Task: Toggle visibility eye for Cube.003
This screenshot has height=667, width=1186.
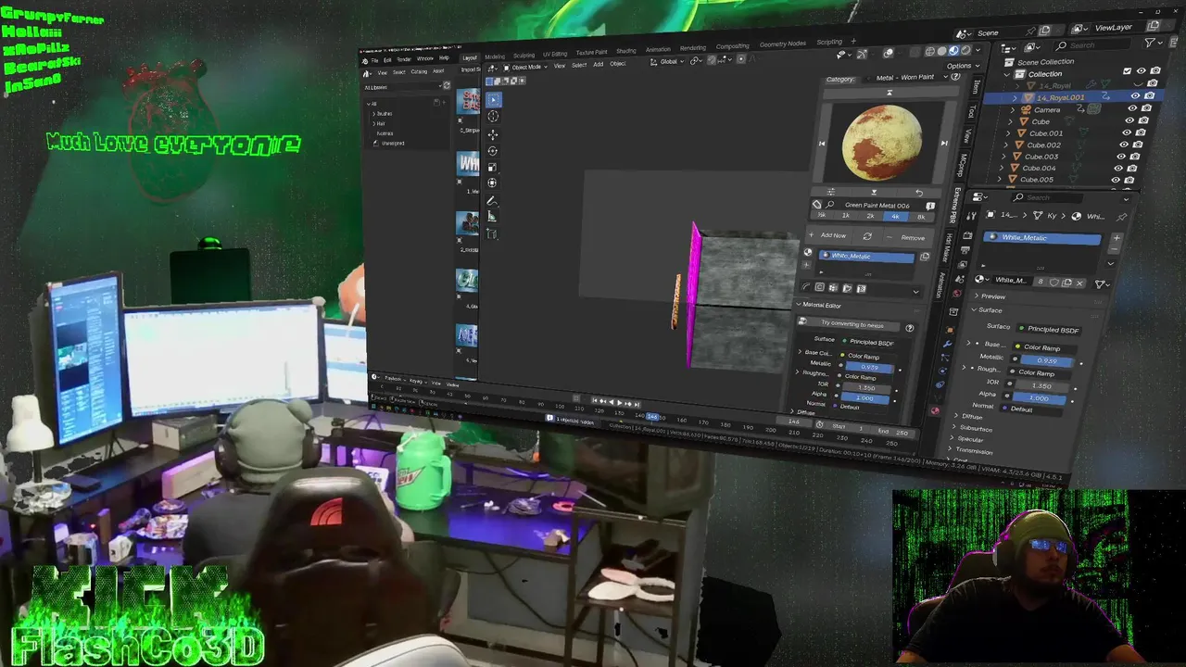Action: (1122, 157)
